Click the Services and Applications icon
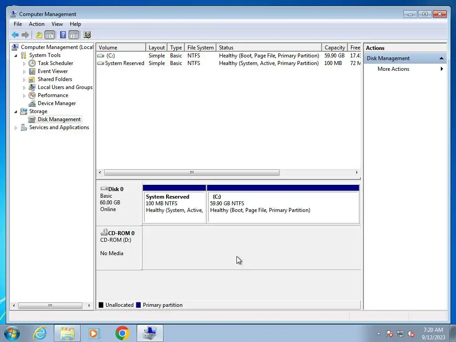This screenshot has width=456, height=342. tap(24, 127)
